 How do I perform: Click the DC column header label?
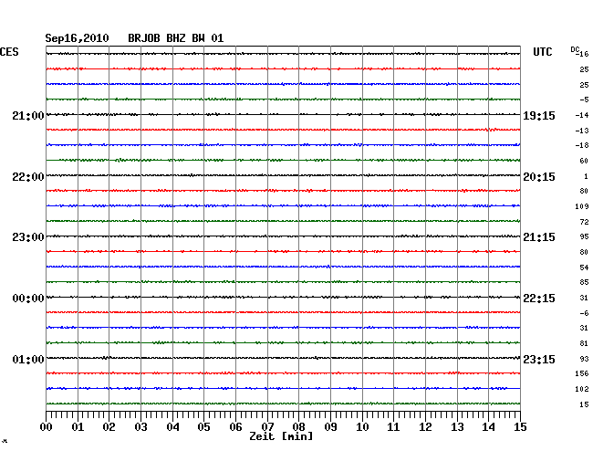pyautogui.click(x=575, y=49)
